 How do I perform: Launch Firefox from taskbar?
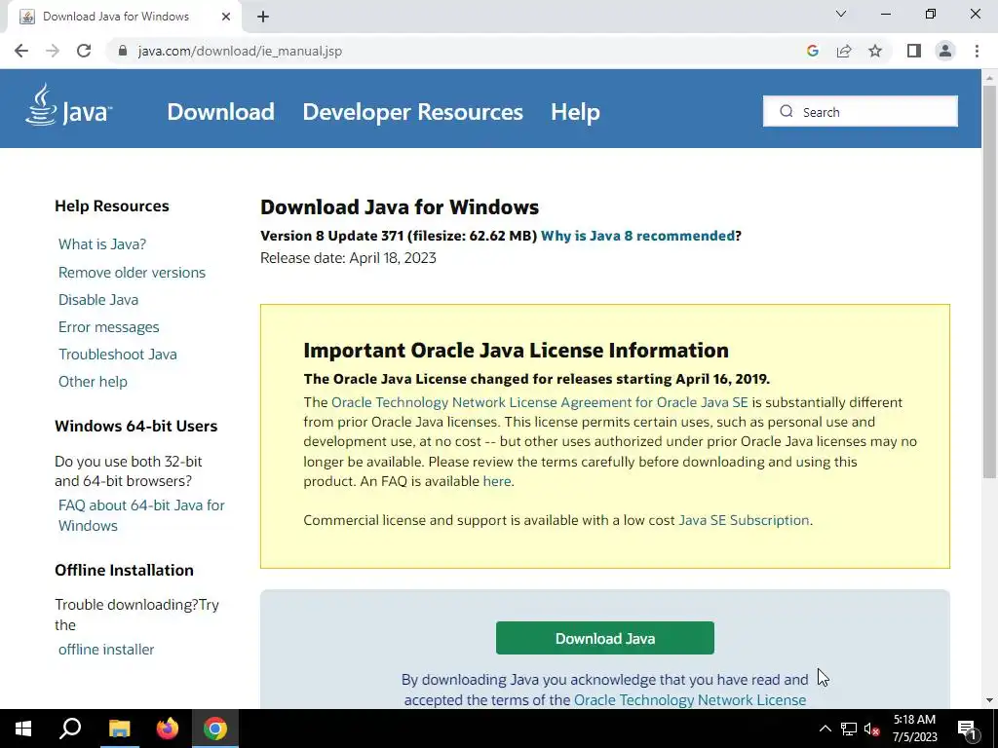[x=168, y=729]
